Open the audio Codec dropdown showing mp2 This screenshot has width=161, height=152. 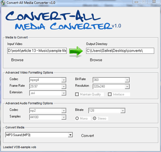(48, 111)
